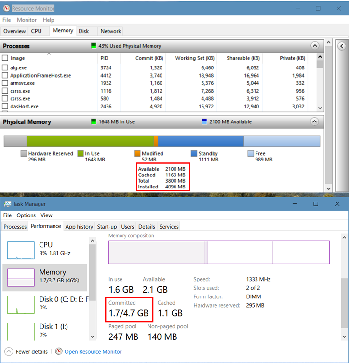Click process list scroll-down arrow
The height and width of the screenshot is (363, 350).
(x=320, y=108)
